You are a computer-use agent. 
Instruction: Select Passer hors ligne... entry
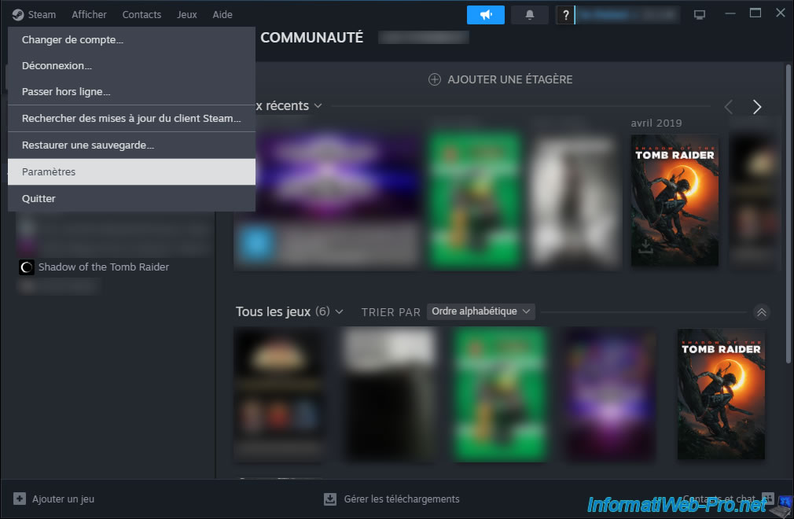pyautogui.click(x=131, y=92)
